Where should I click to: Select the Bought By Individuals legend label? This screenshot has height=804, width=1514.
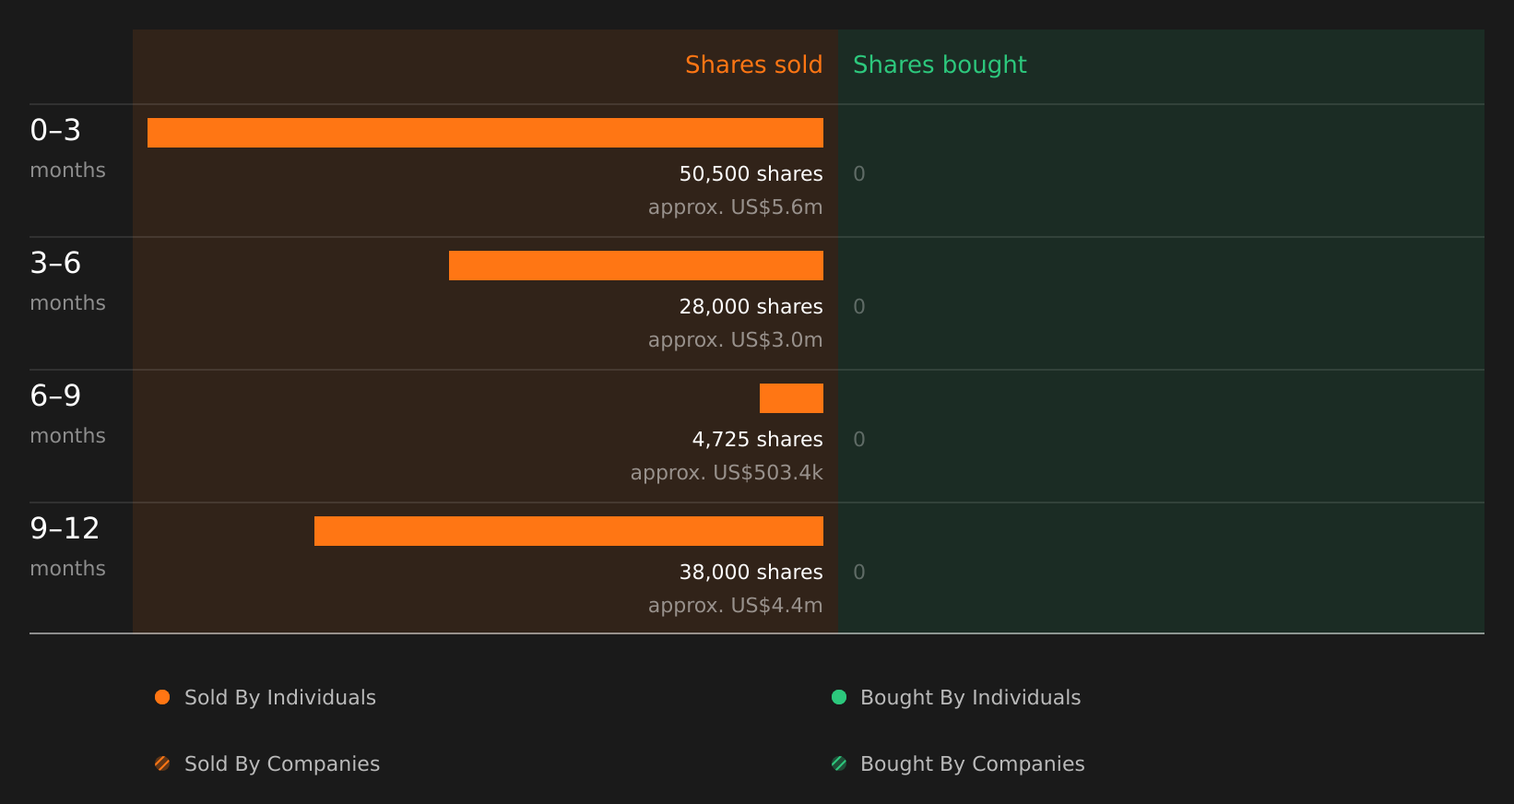coord(970,698)
